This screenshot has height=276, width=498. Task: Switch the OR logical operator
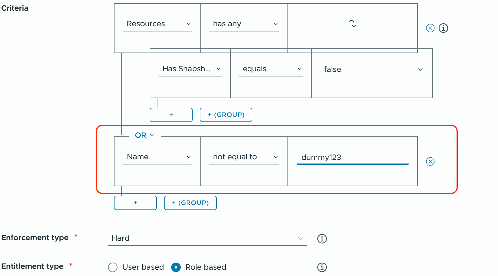[x=145, y=135]
